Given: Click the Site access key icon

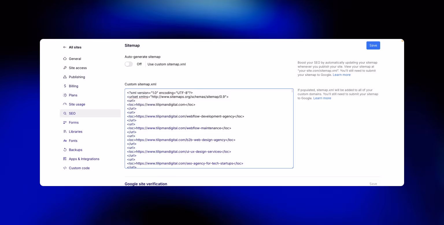Looking at the screenshot, I should (65, 68).
